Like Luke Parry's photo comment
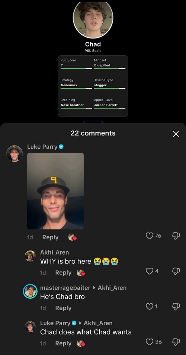The width and height of the screenshot is (186, 355). tap(150, 236)
